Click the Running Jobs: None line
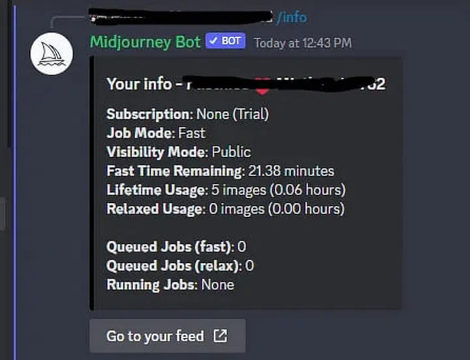This screenshot has width=470, height=360. 170,284
